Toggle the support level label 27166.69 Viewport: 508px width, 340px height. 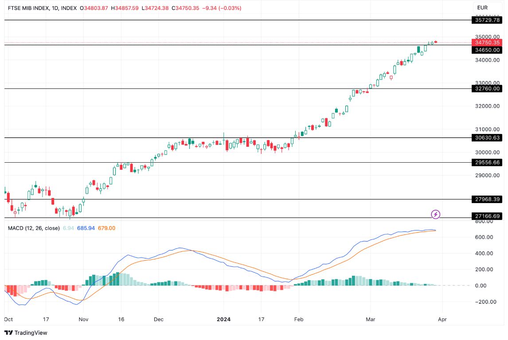coord(486,216)
